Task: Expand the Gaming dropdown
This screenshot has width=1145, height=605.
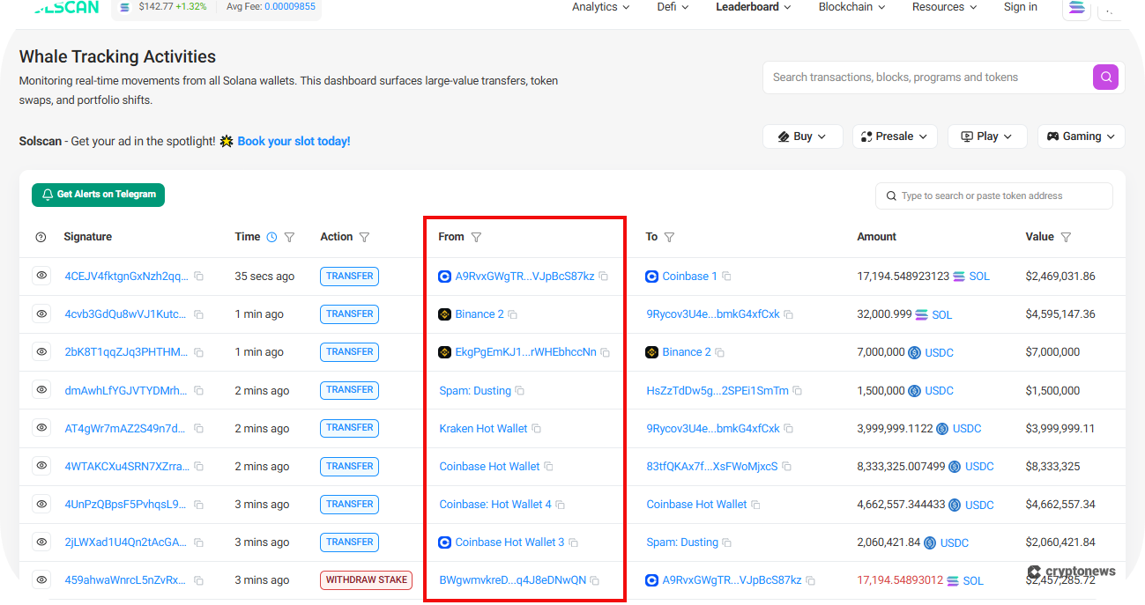Action: point(1081,136)
